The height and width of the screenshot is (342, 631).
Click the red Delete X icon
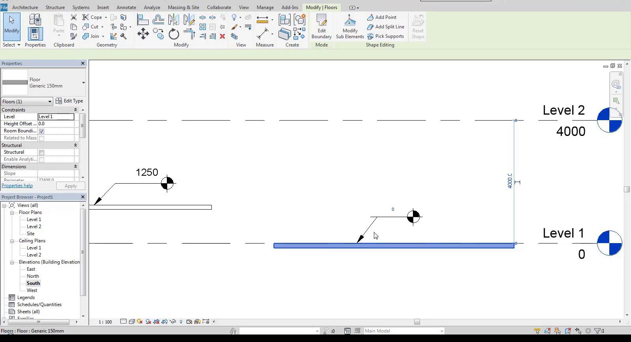point(222,36)
